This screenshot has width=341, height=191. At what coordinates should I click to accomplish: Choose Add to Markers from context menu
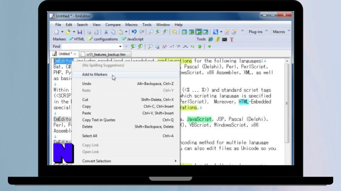(x=125, y=75)
